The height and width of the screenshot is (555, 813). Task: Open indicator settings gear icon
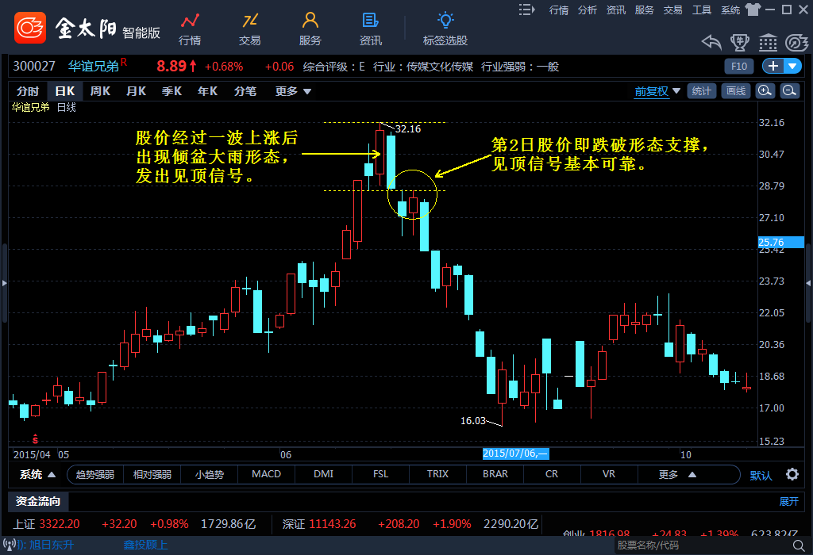tap(792, 474)
